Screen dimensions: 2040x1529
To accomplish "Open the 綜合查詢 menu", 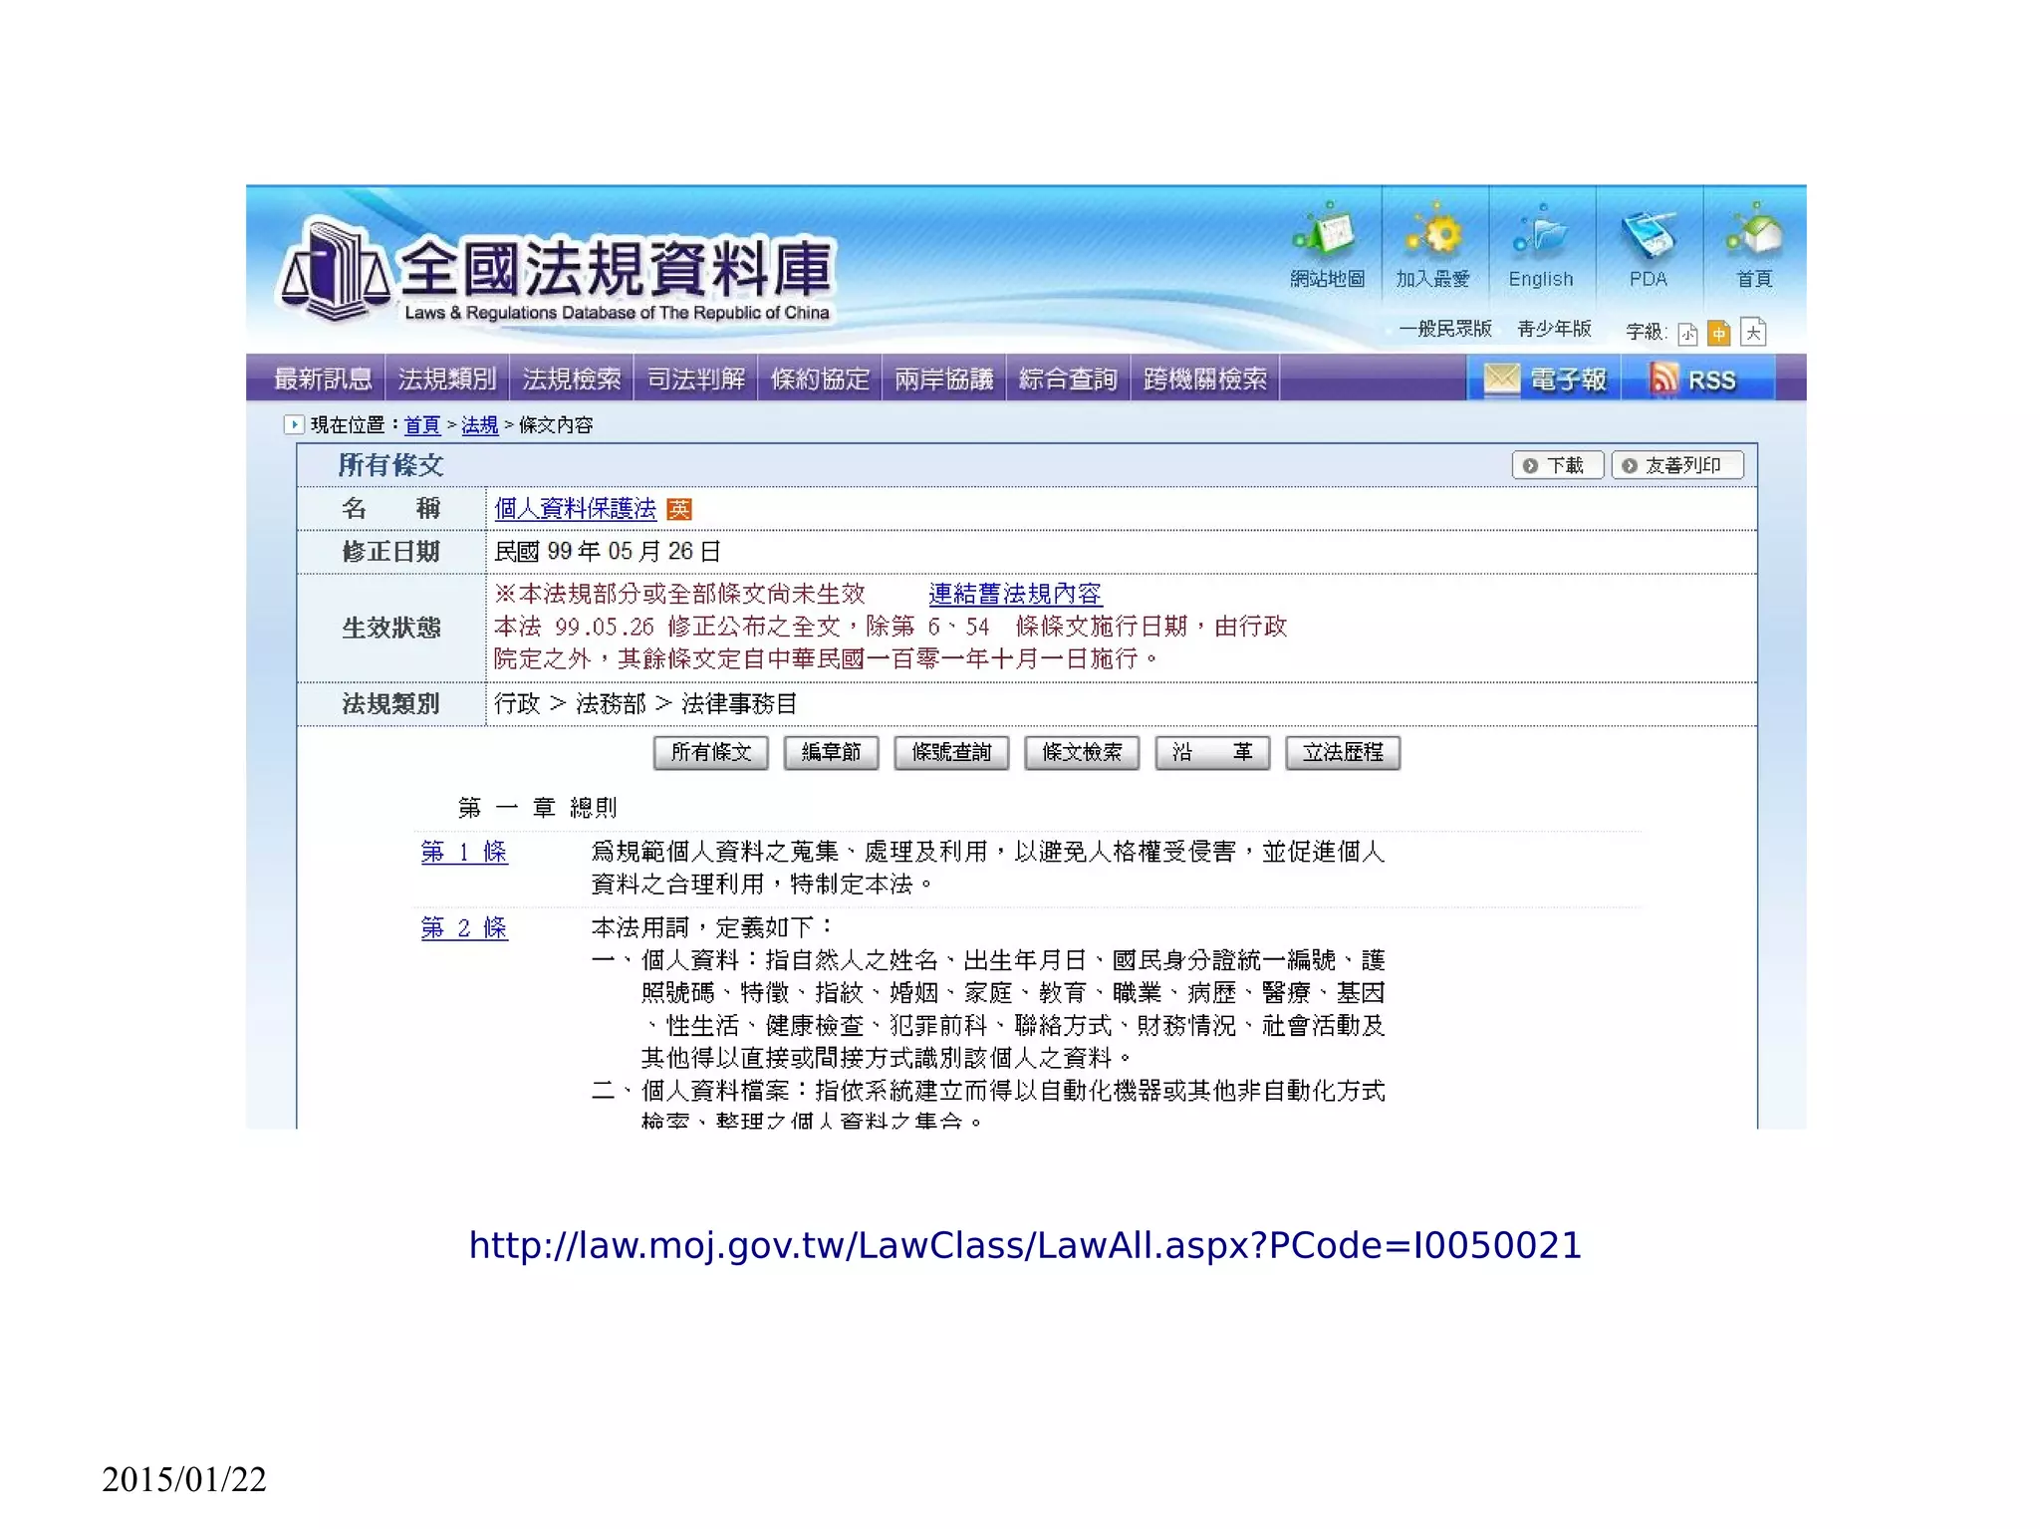I will pos(1068,379).
